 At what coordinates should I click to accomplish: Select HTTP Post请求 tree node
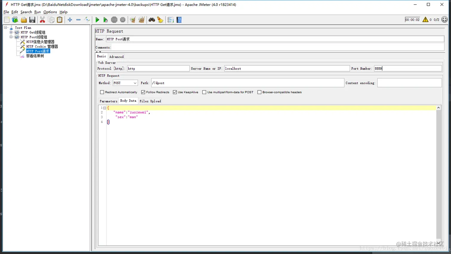pos(38,51)
